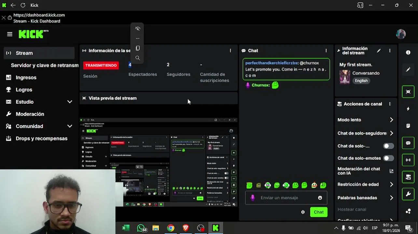Go back with the title bar arrow
The image size is (418, 234).
pyautogui.click(x=13, y=5)
